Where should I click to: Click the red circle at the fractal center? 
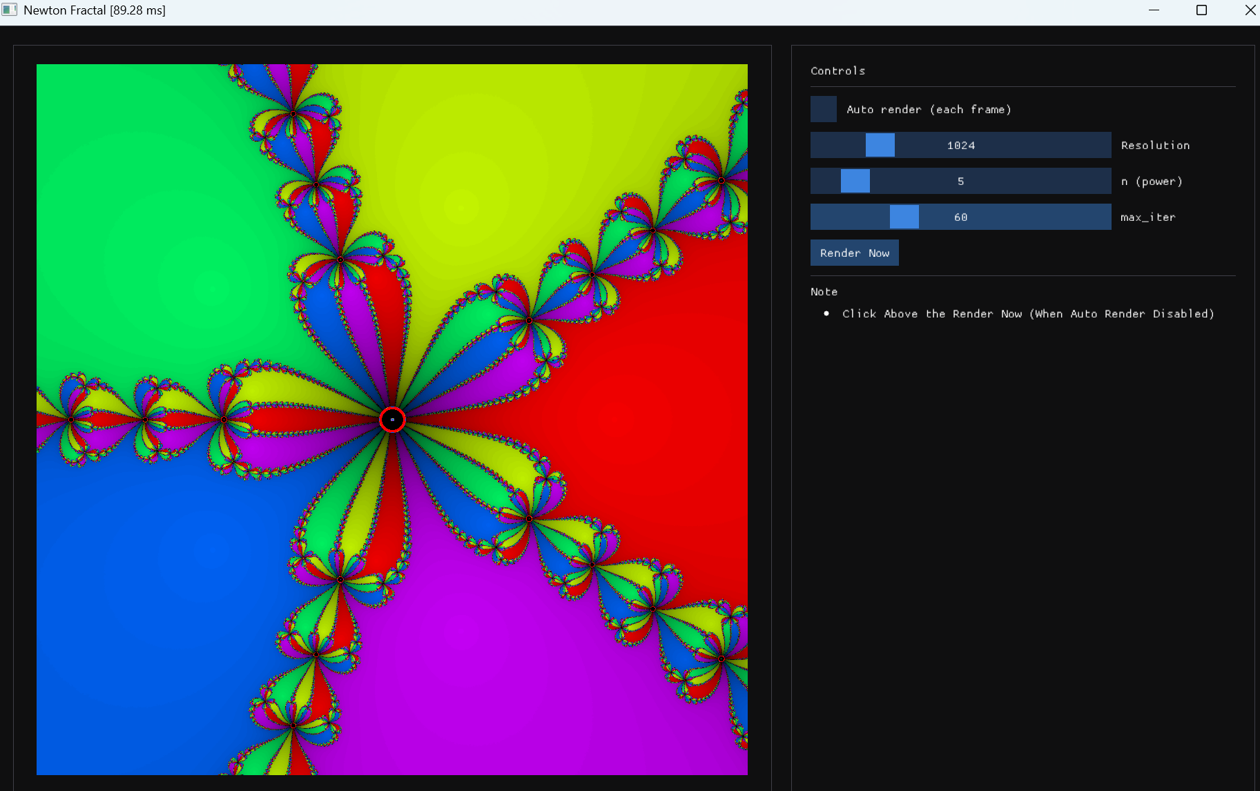click(x=392, y=420)
